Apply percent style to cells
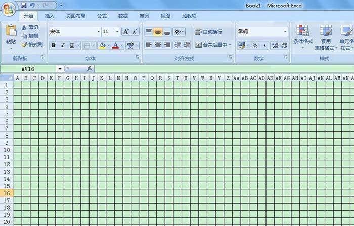Image resolution: width=354 pixels, height=226 pixels. [255, 45]
